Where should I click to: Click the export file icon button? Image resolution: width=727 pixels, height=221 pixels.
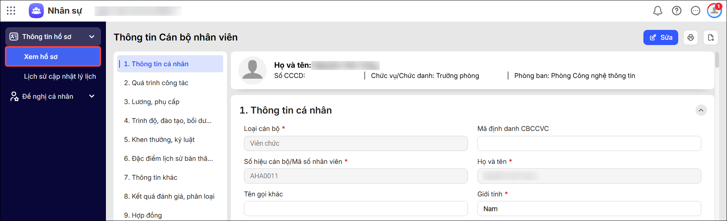[x=711, y=37]
